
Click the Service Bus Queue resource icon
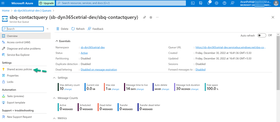point(5,19)
